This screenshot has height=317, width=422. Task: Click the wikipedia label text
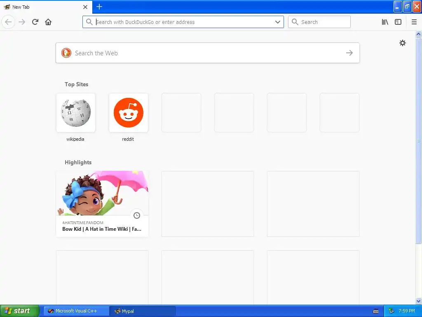75,139
